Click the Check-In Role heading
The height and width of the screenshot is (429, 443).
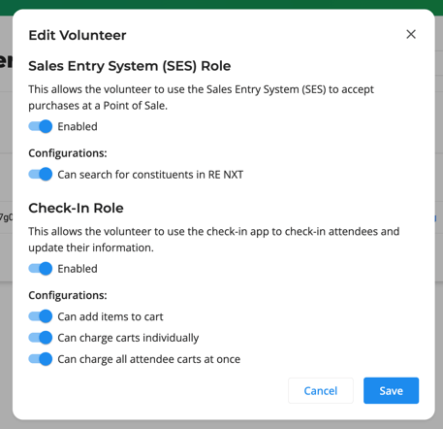[76, 208]
